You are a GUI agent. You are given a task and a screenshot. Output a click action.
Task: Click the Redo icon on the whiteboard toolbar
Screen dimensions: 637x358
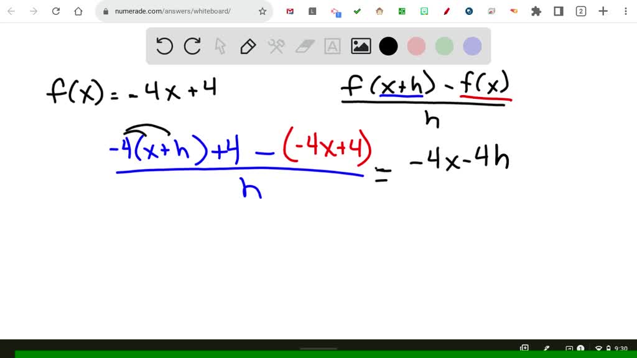192,45
